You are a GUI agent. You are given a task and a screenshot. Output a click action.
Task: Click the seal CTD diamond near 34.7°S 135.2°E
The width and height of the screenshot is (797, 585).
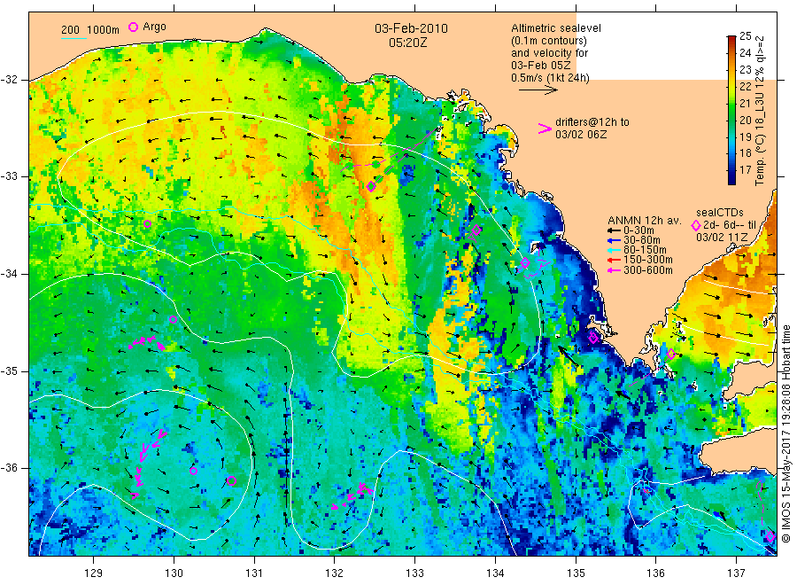[x=592, y=338]
